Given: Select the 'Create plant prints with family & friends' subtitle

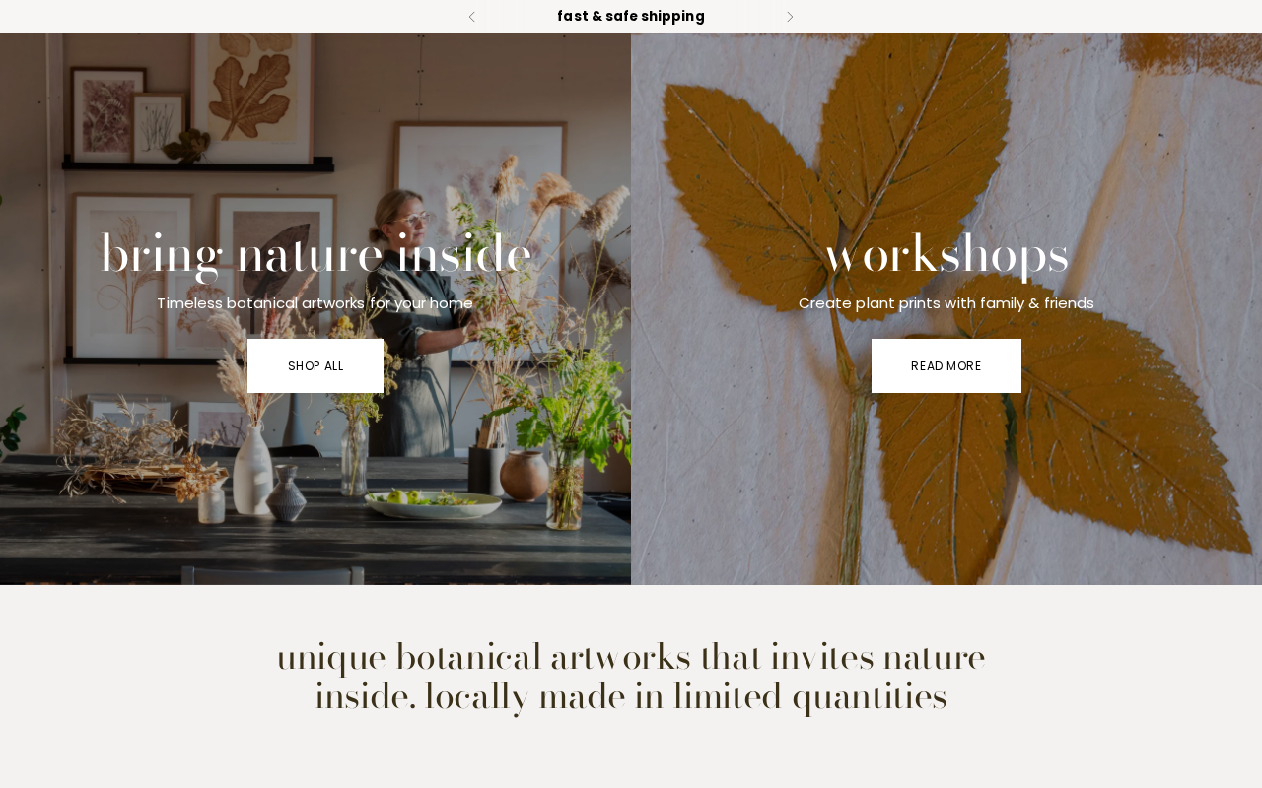Looking at the screenshot, I should (x=946, y=303).
